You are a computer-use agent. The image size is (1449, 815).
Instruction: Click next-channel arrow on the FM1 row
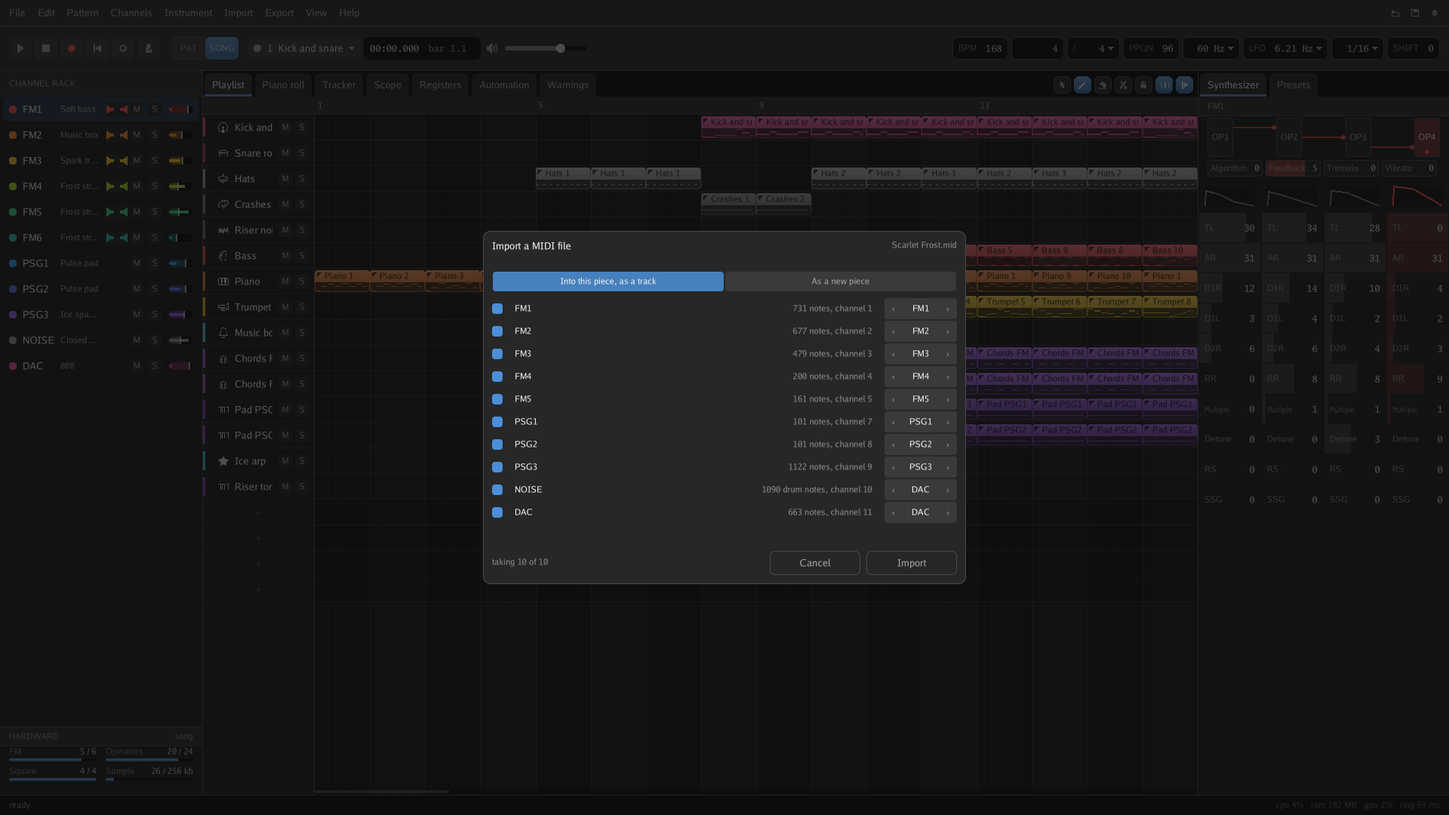[x=948, y=309]
